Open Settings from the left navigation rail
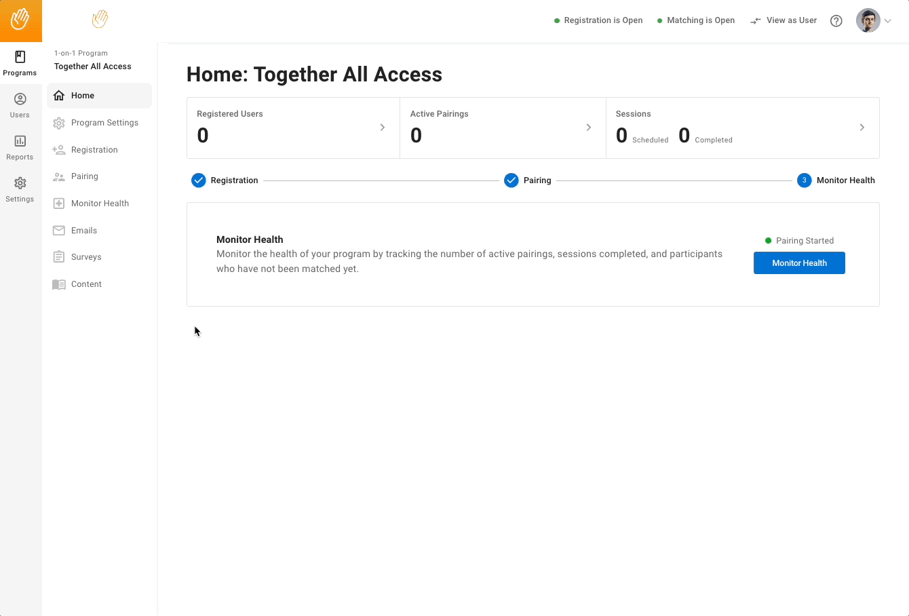This screenshot has width=909, height=616. click(20, 189)
